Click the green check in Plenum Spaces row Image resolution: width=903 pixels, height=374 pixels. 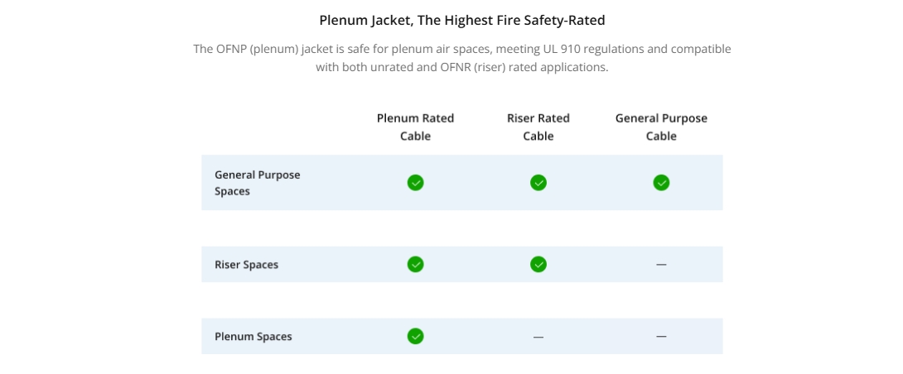415,337
